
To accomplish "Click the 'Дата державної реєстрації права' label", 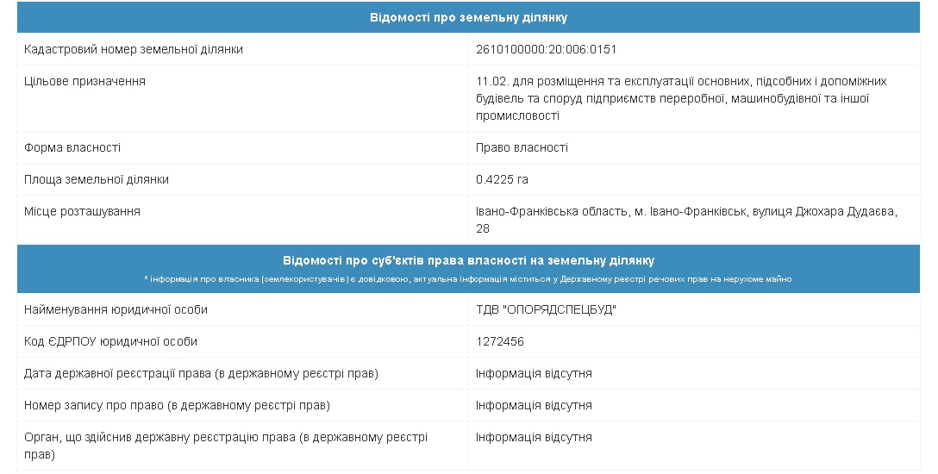I will click(x=201, y=373).
